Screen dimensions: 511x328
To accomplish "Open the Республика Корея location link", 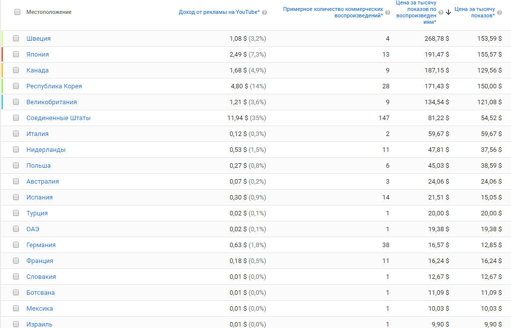I will 54,86.
